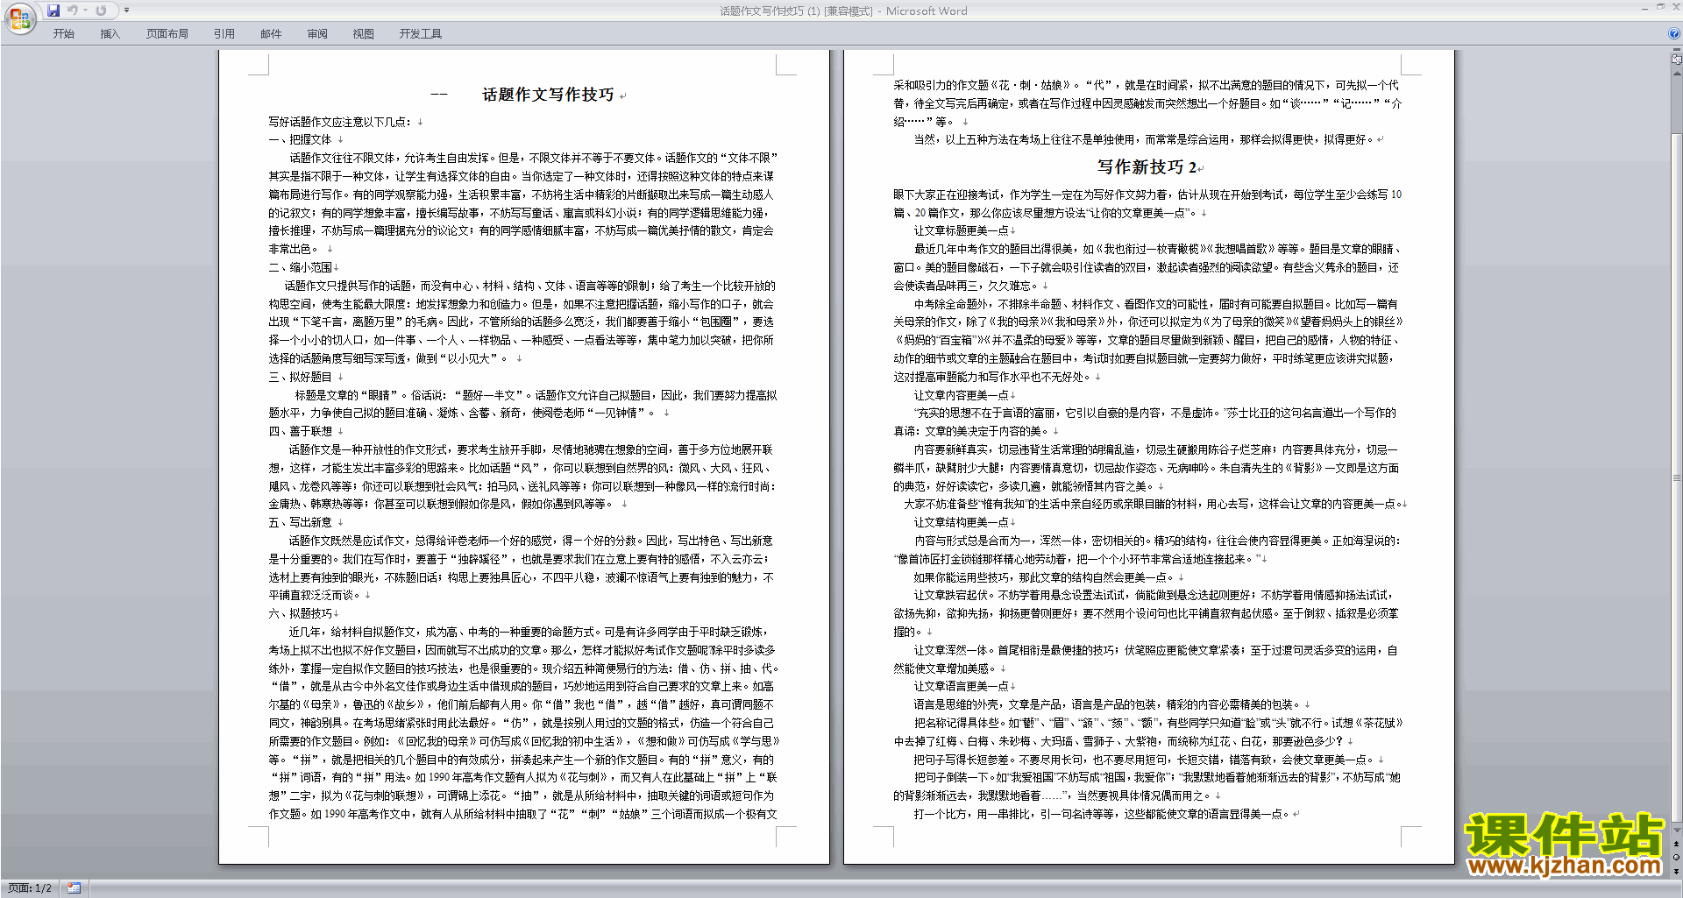The width and height of the screenshot is (1683, 898).
Task: Switch to 视图 ribbon tab
Action: [x=364, y=34]
